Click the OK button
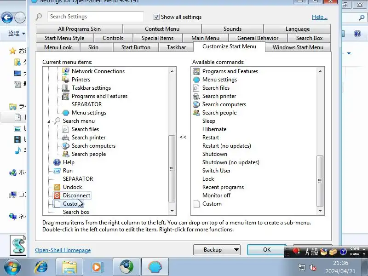Viewport: 368px width, 276px height. 267,250
